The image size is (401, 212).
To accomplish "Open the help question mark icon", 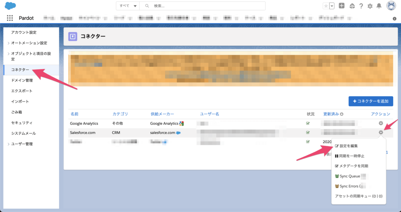I will [x=361, y=6].
